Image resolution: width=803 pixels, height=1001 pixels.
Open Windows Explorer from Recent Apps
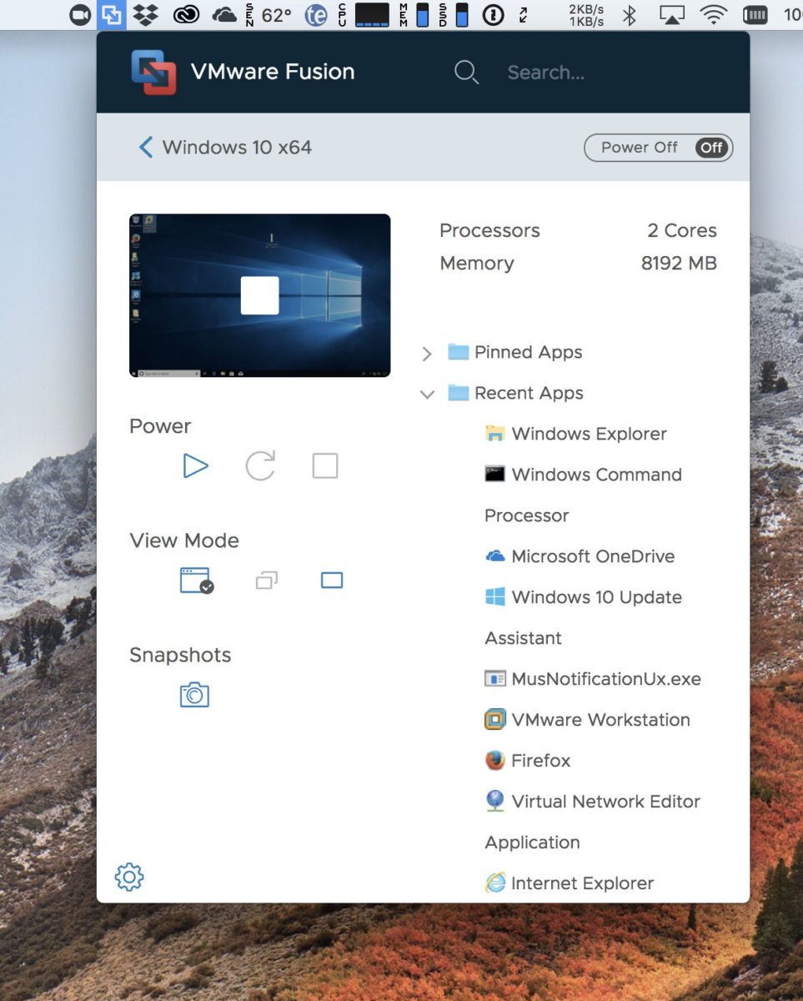click(590, 434)
